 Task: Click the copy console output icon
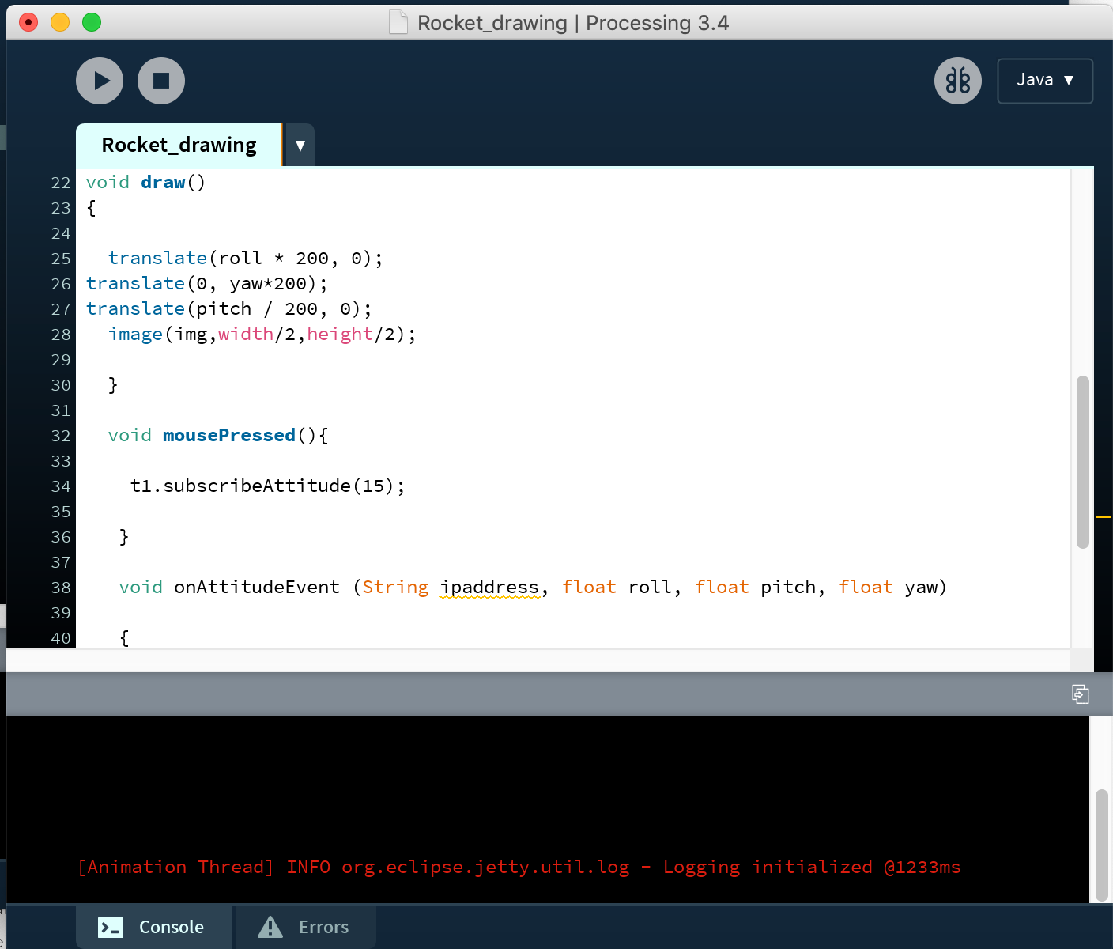1081,694
